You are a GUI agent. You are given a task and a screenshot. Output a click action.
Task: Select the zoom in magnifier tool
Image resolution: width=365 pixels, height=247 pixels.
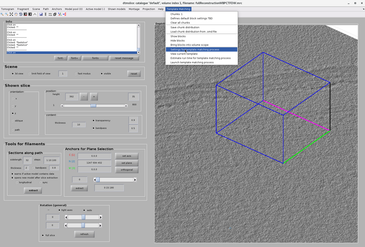[x=2, y=15]
